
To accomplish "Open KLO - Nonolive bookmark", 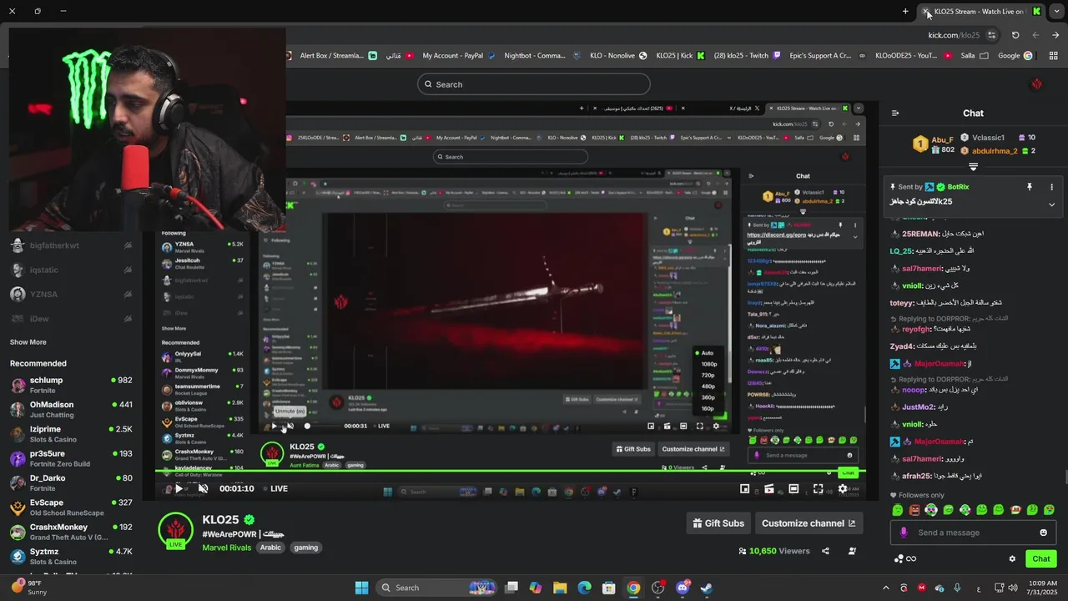I will pyautogui.click(x=618, y=56).
